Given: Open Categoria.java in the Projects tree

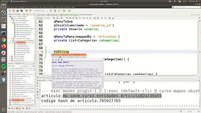Looking at the screenshot, I should [x=22, y=45].
